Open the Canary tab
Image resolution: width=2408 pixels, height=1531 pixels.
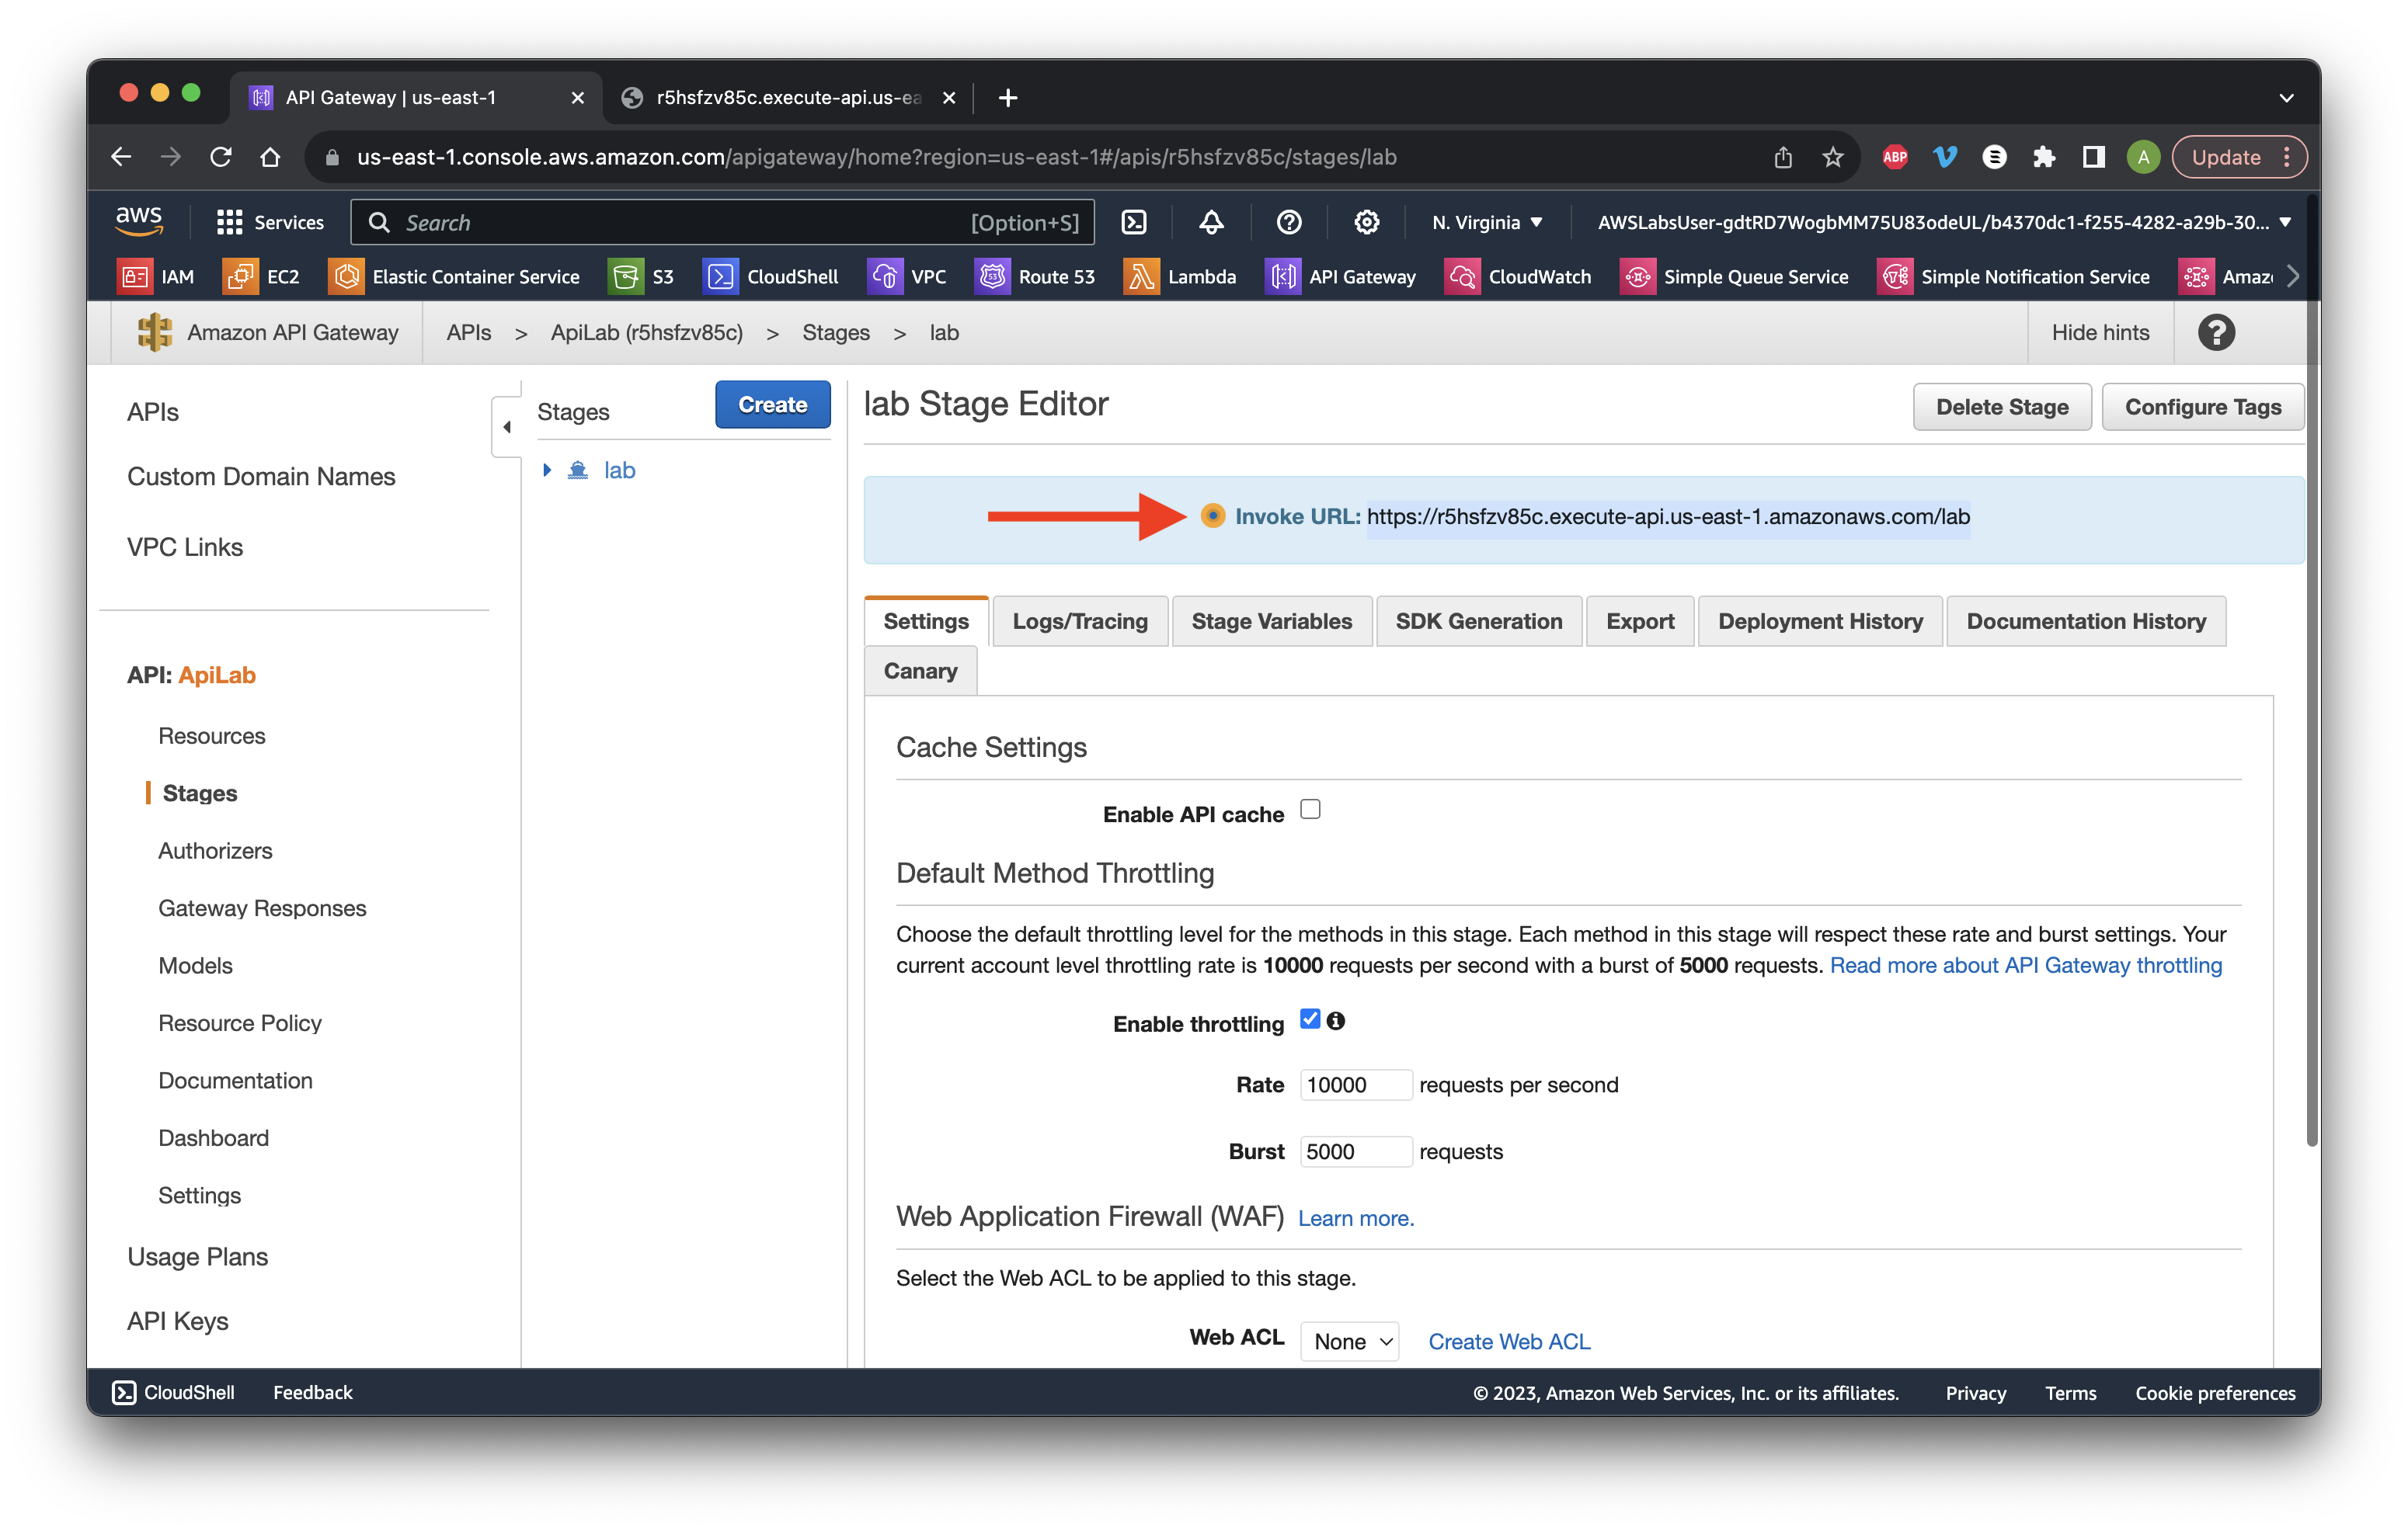[920, 671]
